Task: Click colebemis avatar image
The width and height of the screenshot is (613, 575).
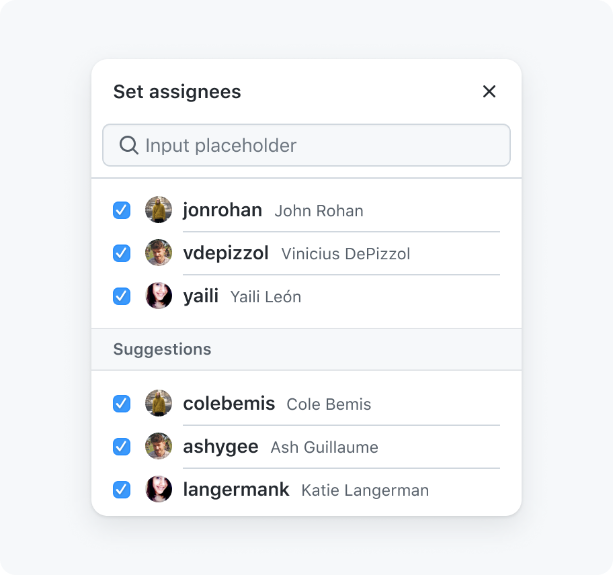Action: click(x=159, y=403)
